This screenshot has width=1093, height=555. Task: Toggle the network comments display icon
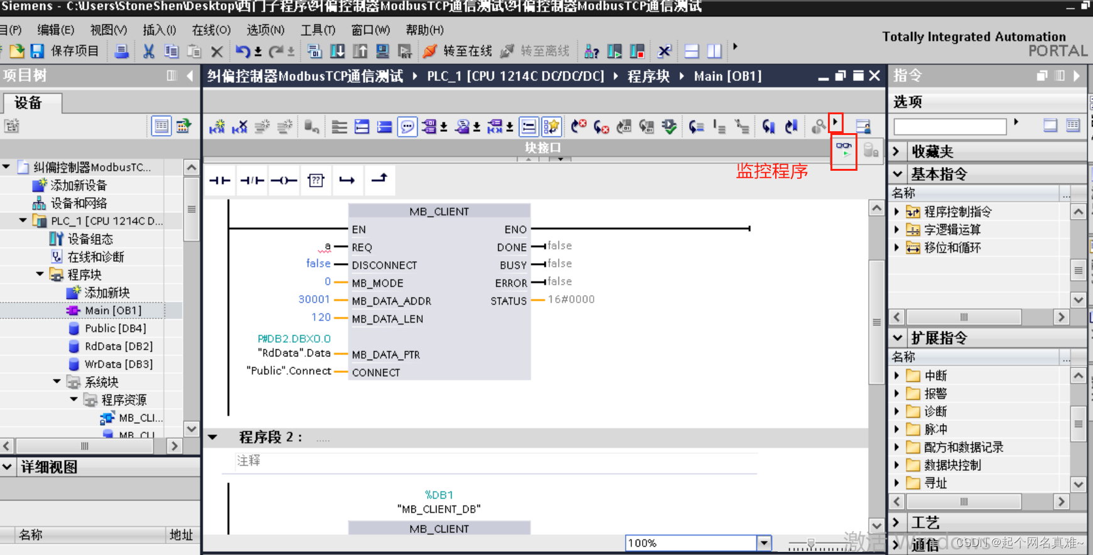(x=408, y=127)
